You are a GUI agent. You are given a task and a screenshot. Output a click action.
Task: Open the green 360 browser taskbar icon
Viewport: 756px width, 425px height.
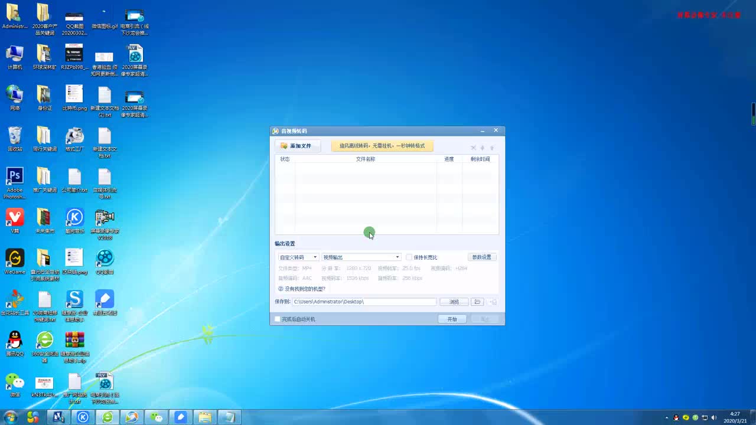tap(107, 417)
